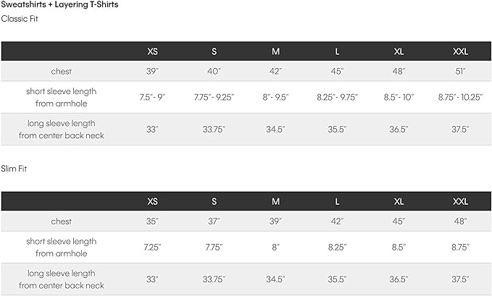Click Classic Fit short sleeve value 7.5"- 9"
This screenshot has width=492, height=296.
coord(152,98)
